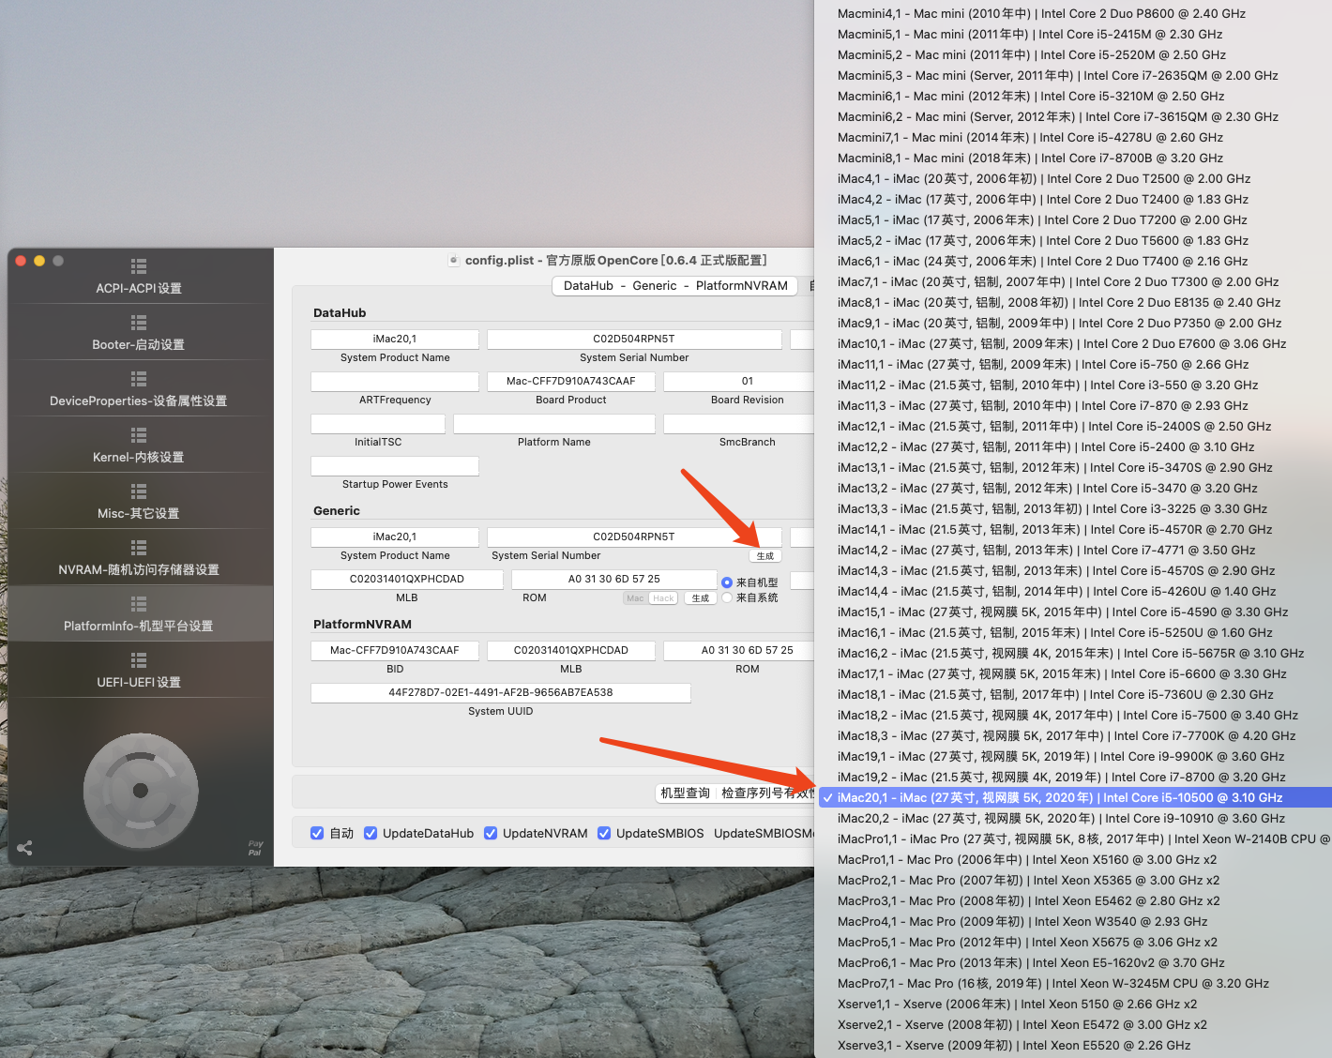
Task: Click the Generic MLB field
Action: click(407, 579)
